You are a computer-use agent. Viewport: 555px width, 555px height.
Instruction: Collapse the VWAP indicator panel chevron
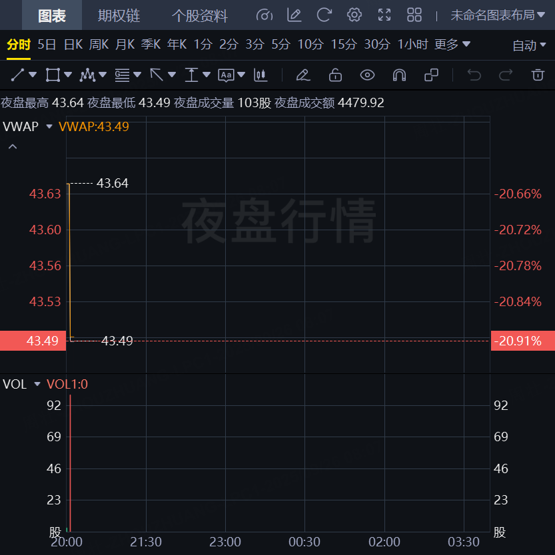12,146
